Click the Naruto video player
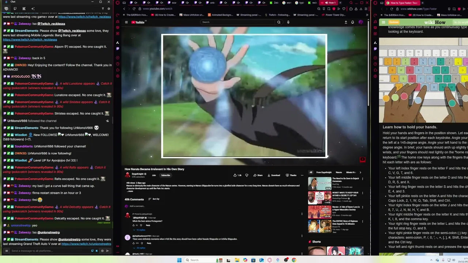 click(x=244, y=96)
